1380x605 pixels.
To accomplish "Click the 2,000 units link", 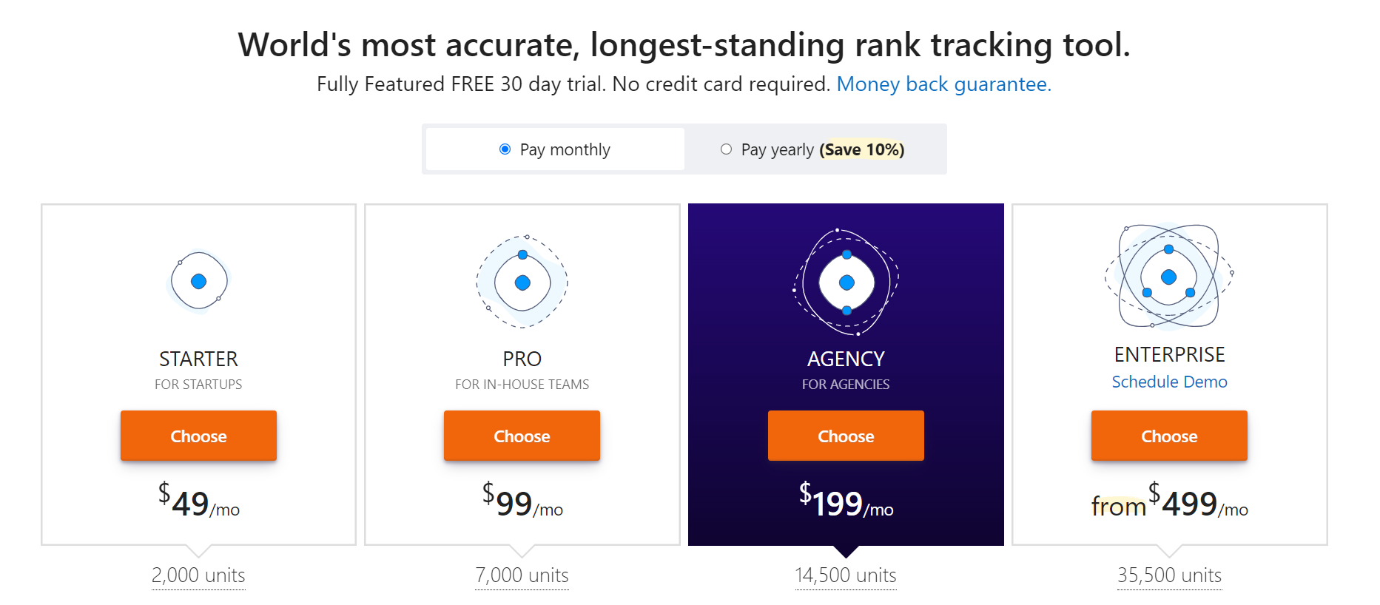I will [x=198, y=575].
